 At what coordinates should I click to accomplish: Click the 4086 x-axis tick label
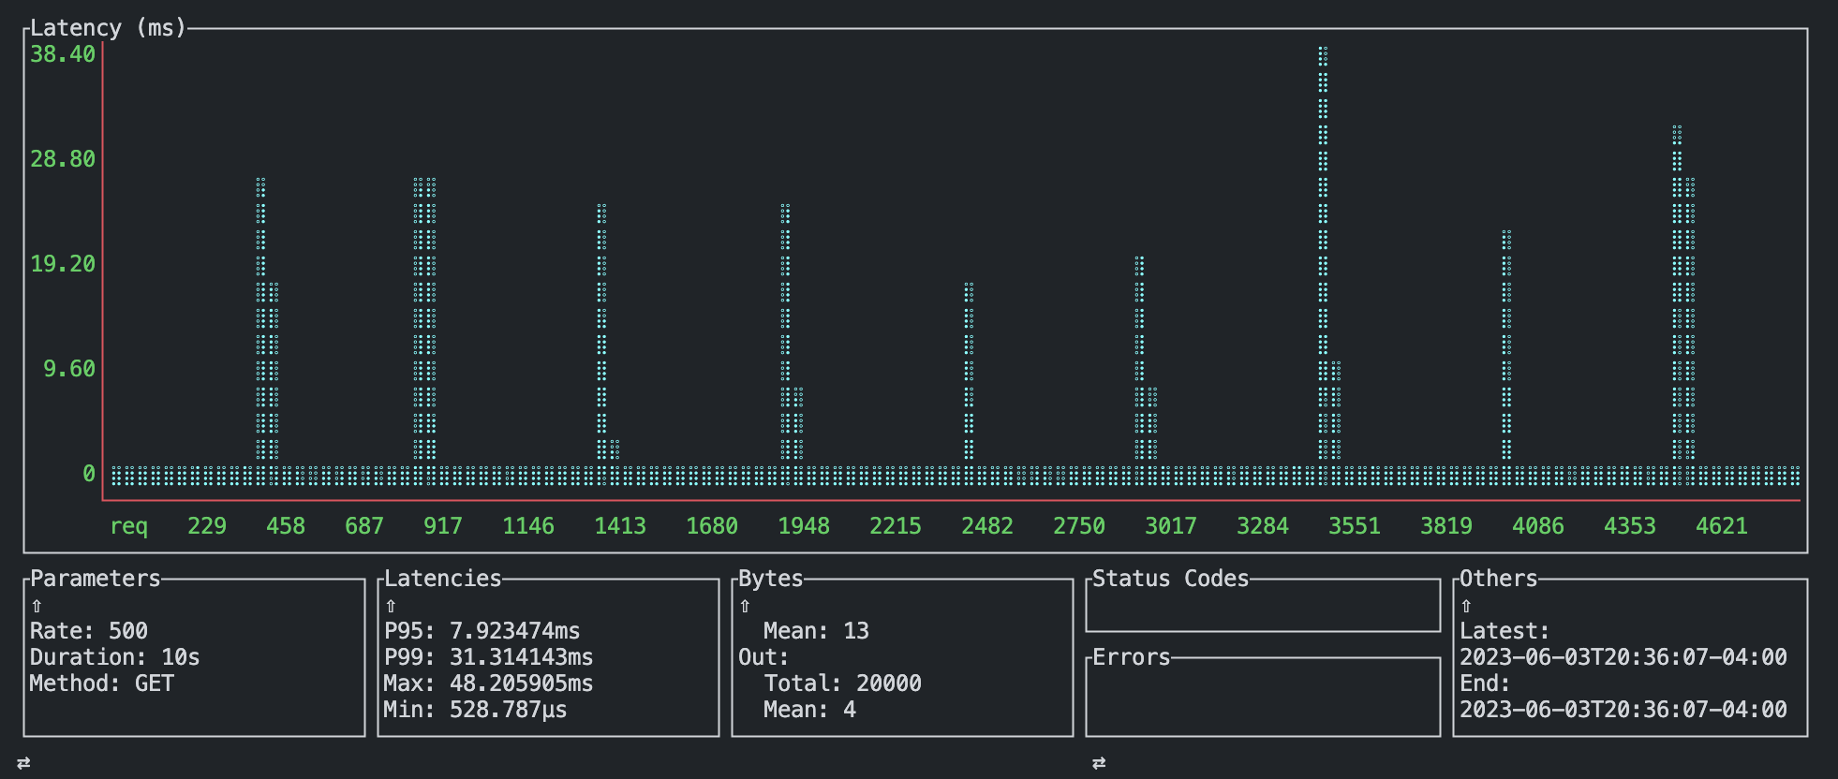pos(1538,526)
